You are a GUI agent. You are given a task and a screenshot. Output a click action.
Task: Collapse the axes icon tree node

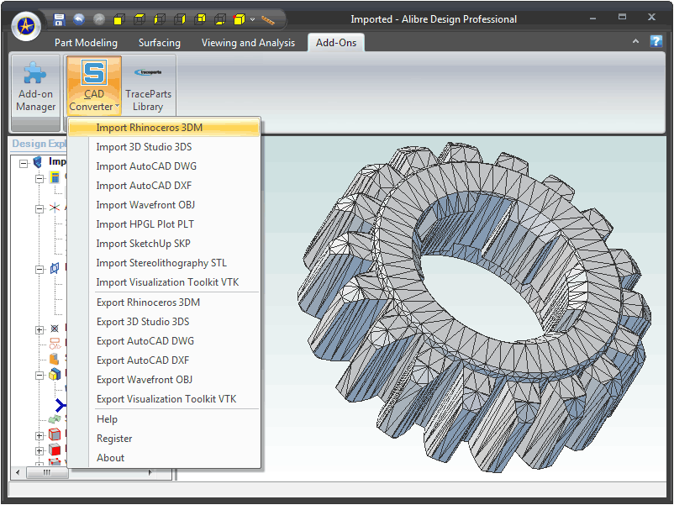tap(39, 209)
